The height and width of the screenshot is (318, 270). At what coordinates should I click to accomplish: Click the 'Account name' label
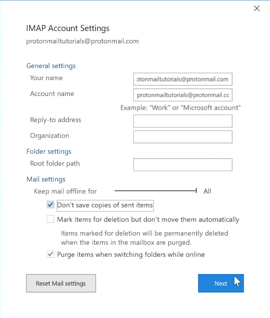[52, 94]
